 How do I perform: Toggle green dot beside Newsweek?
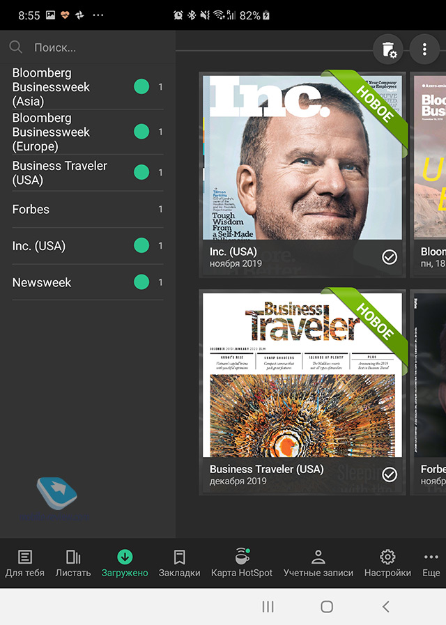[141, 282]
